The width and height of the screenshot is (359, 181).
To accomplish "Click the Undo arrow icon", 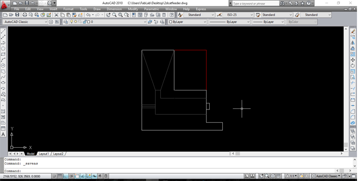I will pos(88,15).
